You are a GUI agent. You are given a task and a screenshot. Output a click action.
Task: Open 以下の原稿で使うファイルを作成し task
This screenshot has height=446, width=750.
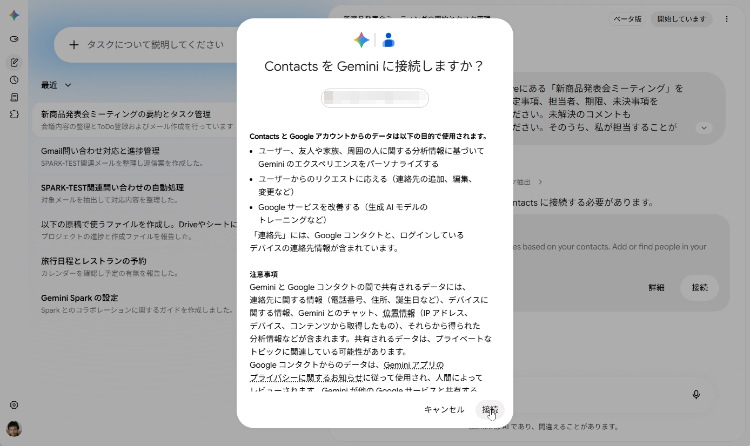pyautogui.click(x=136, y=230)
